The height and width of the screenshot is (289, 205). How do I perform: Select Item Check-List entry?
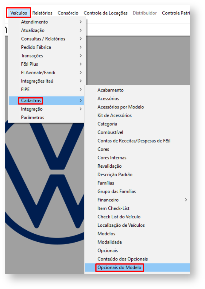(138, 209)
